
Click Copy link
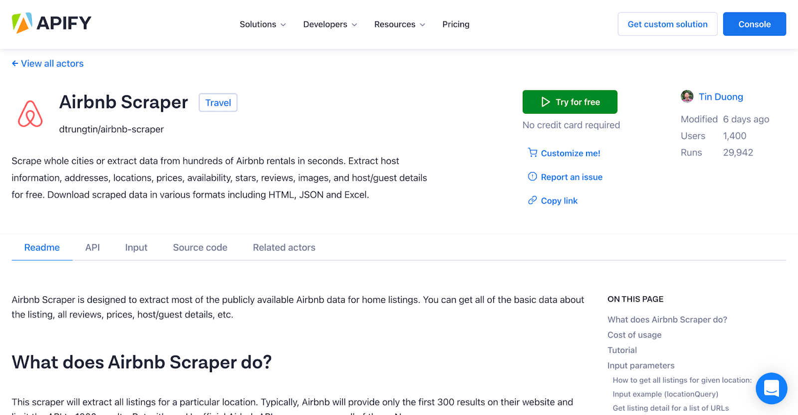[x=559, y=201]
